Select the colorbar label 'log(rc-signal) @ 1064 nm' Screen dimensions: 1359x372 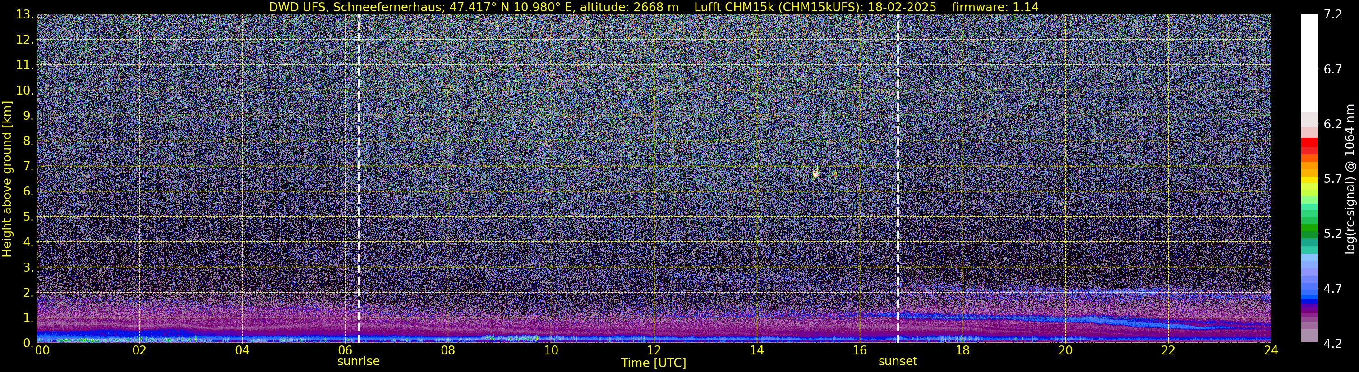click(x=1350, y=179)
